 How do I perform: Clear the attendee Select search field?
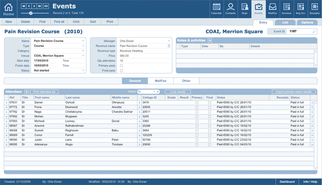(x=158, y=92)
